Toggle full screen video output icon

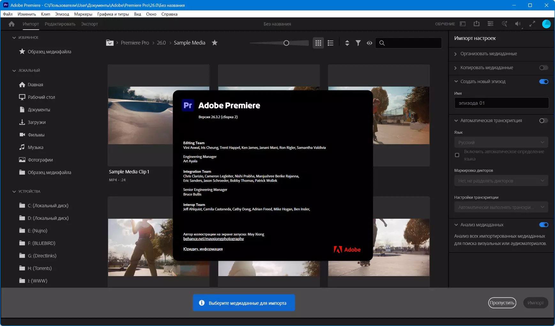click(x=532, y=24)
